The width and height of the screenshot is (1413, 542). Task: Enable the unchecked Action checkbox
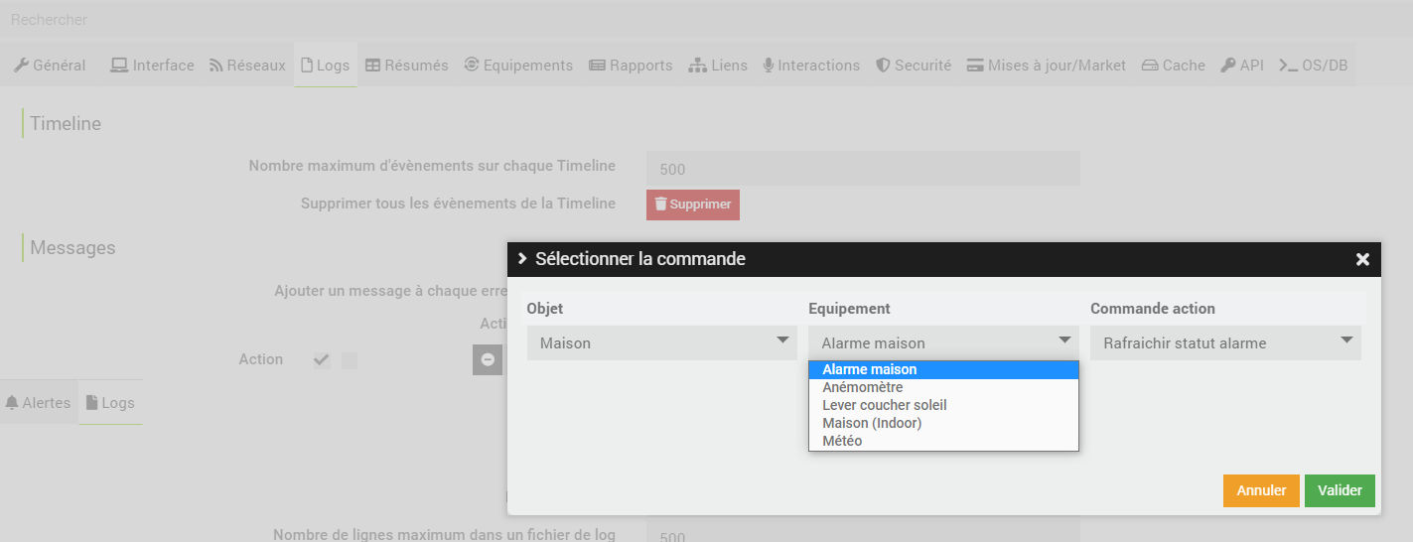click(x=350, y=360)
